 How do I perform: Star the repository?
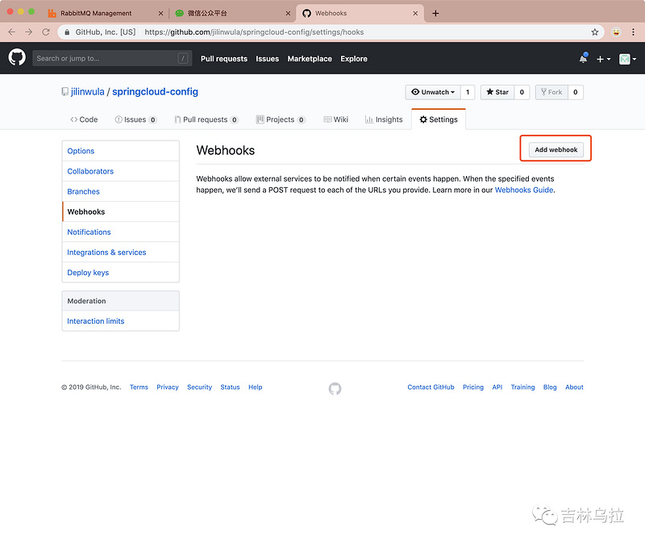[497, 92]
